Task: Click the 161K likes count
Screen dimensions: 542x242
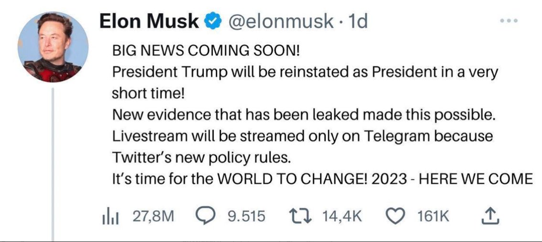Action: pos(434,217)
